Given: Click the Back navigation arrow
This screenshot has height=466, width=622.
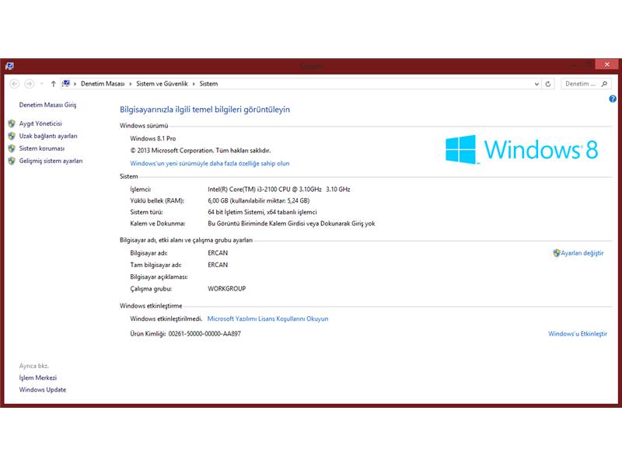Looking at the screenshot, I should [x=15, y=84].
